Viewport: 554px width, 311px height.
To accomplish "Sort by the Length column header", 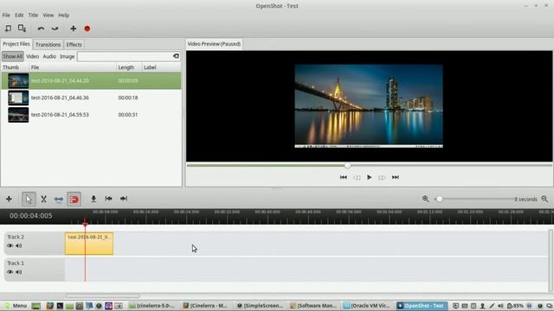I will 129,67.
